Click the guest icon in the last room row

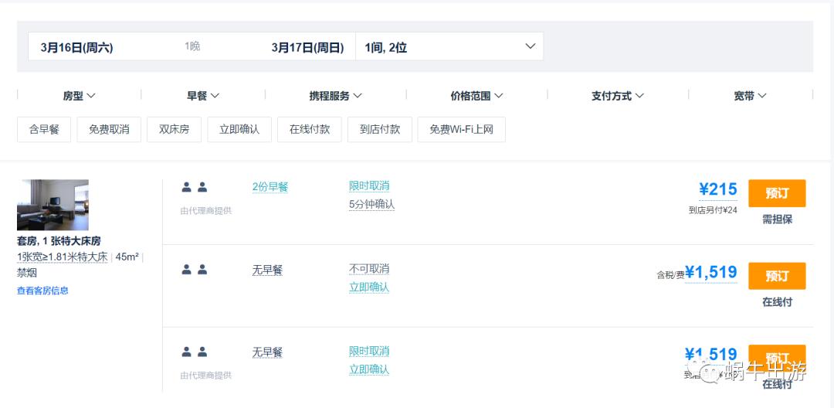pos(194,352)
